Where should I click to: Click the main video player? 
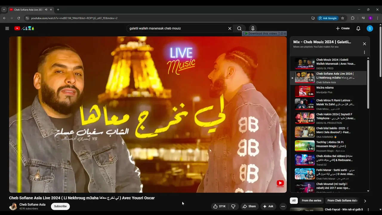pos(148,114)
